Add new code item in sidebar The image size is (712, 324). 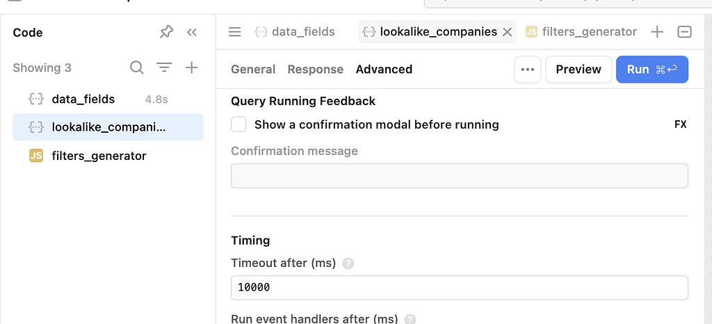[192, 67]
